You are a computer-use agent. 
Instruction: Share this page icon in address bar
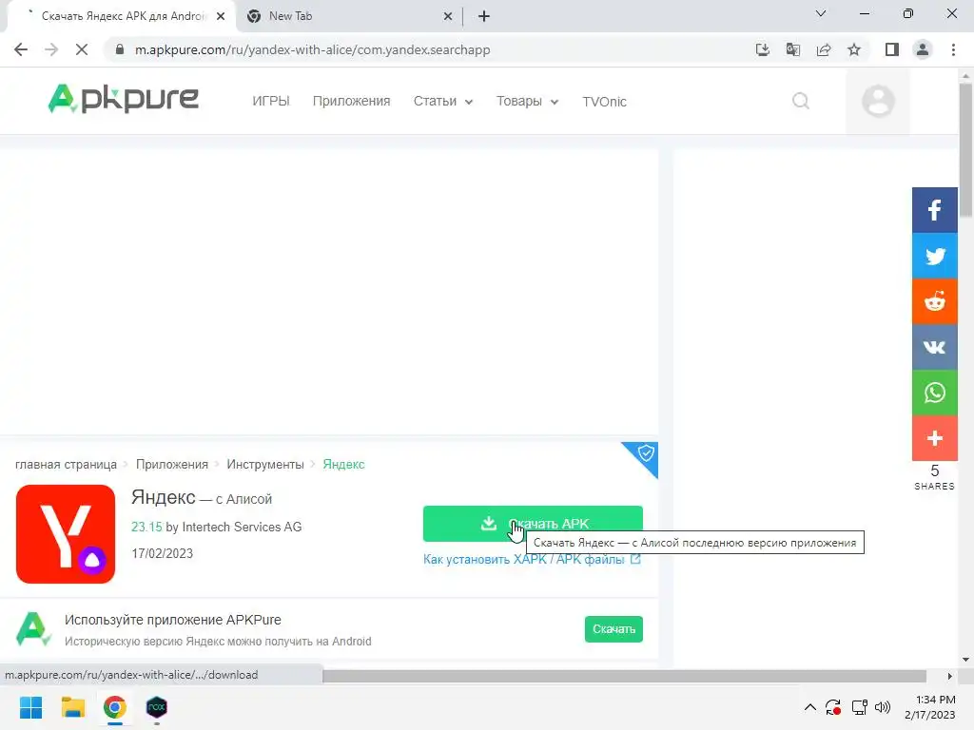tap(824, 49)
